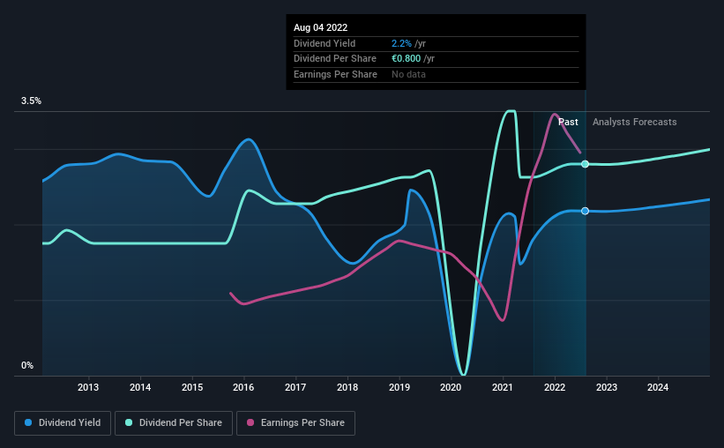Click the teal Dividend Per Share legend dot
The height and width of the screenshot is (448, 724).
(129, 422)
